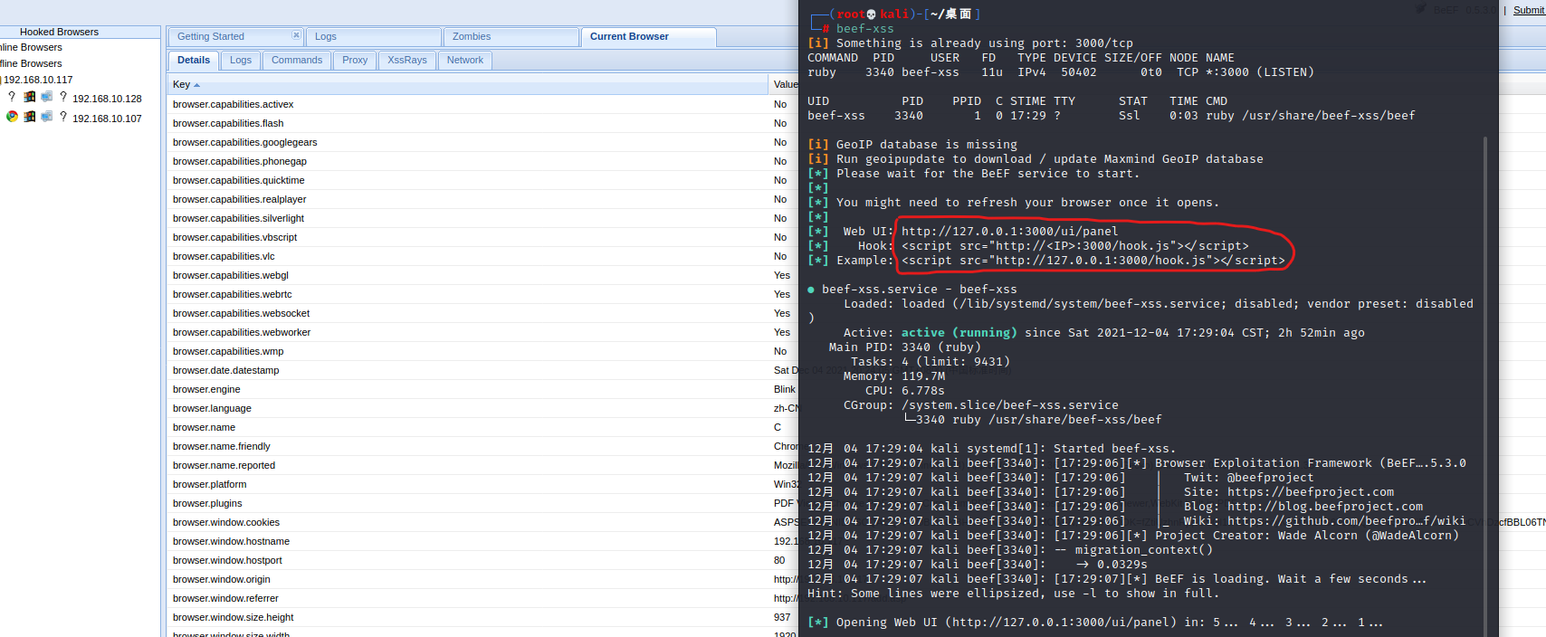Click https://beefproject.com URL in terminal

click(1311, 492)
